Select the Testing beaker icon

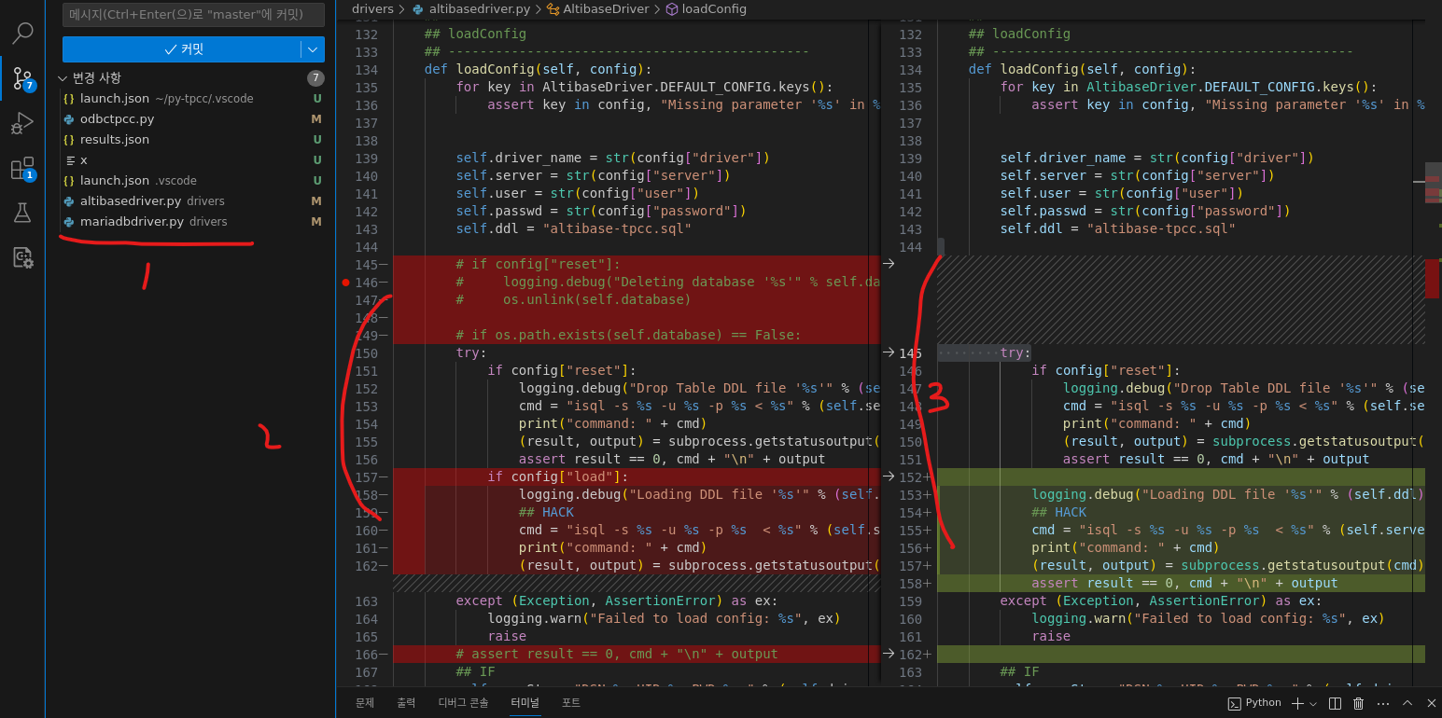pos(21,213)
